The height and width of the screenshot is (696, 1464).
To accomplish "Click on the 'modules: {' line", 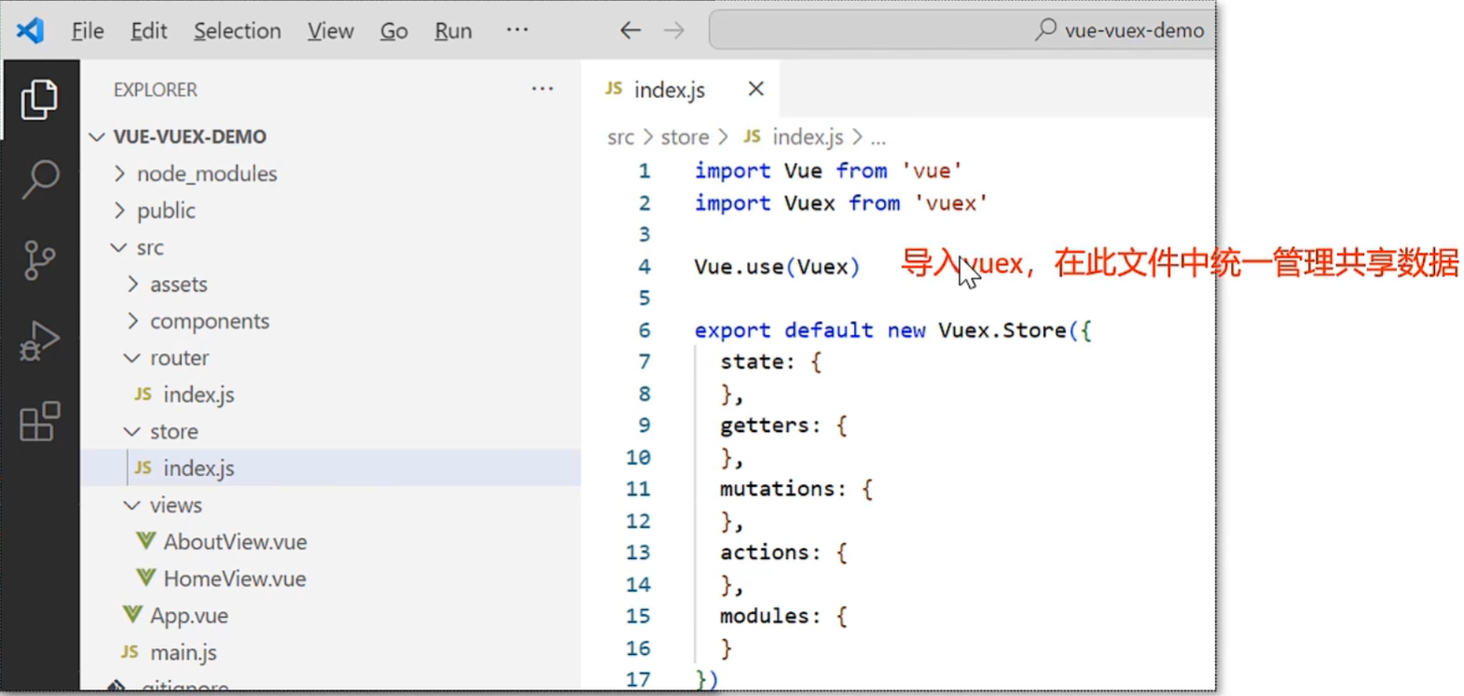I will point(783,616).
